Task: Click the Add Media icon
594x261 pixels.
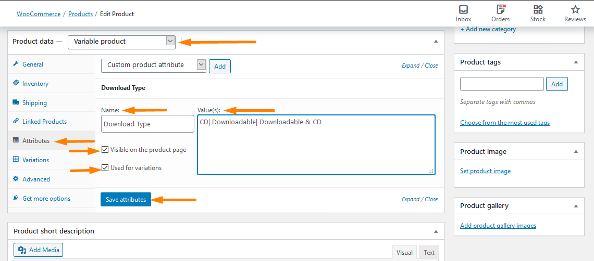Action: click(x=22, y=250)
